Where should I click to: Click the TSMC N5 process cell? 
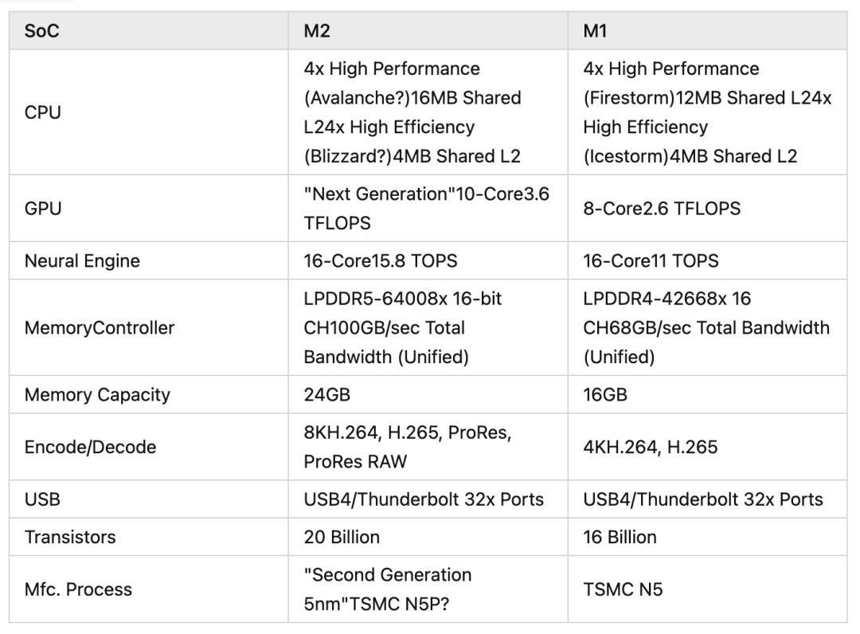click(623, 589)
